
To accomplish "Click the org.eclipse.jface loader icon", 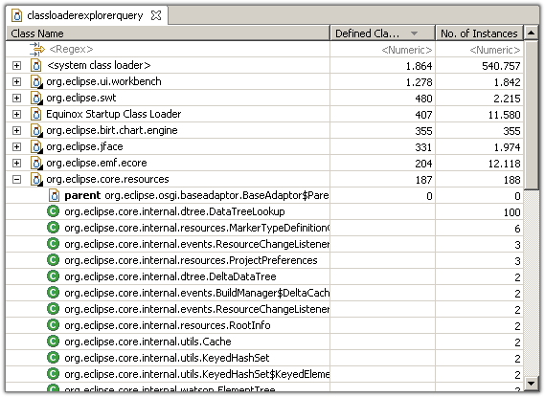I will point(36,146).
